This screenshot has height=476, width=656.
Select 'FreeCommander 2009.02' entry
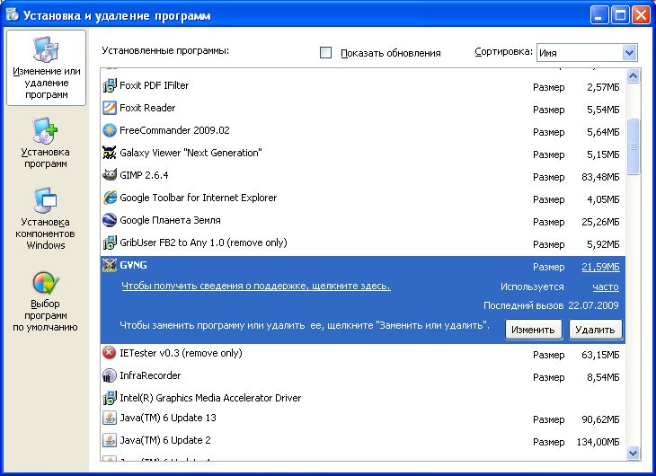(x=174, y=130)
